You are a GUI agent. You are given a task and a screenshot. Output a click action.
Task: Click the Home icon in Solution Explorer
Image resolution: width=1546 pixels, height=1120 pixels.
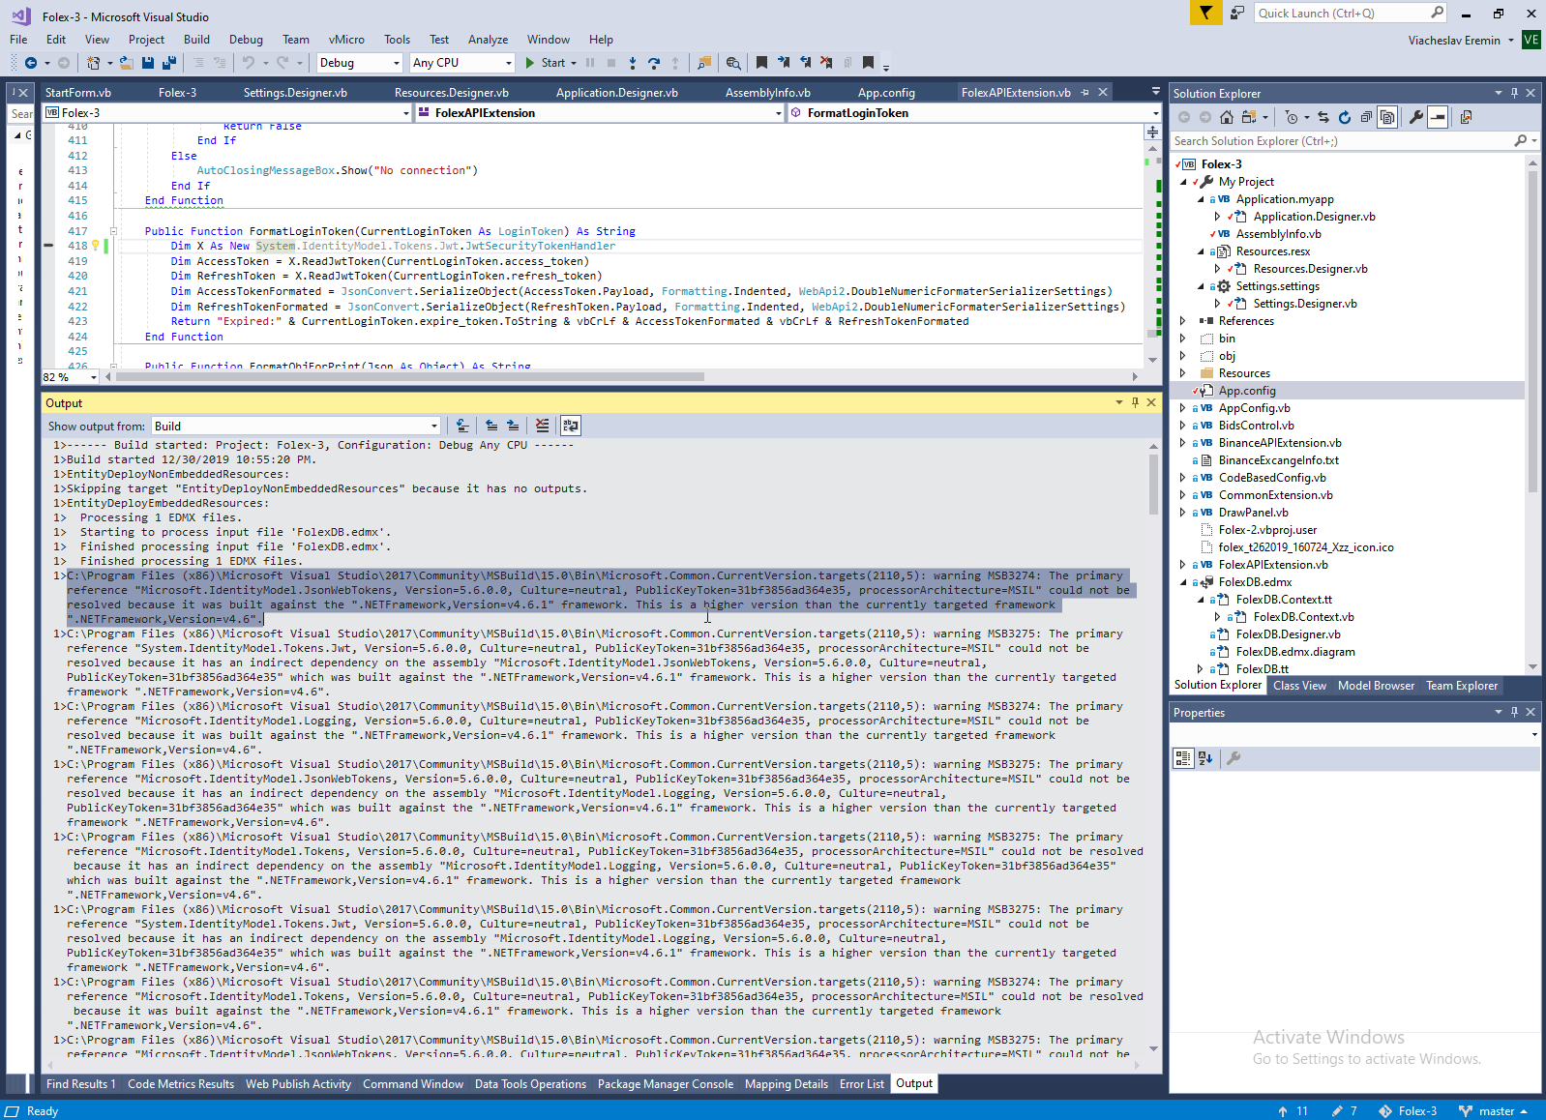pyautogui.click(x=1227, y=117)
